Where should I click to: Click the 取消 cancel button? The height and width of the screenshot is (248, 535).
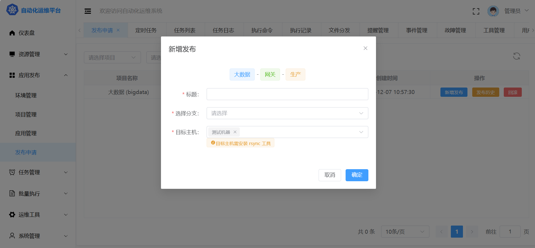(330, 175)
